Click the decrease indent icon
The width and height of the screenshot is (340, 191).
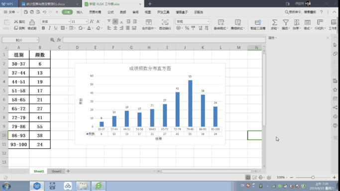(x=128, y=21)
